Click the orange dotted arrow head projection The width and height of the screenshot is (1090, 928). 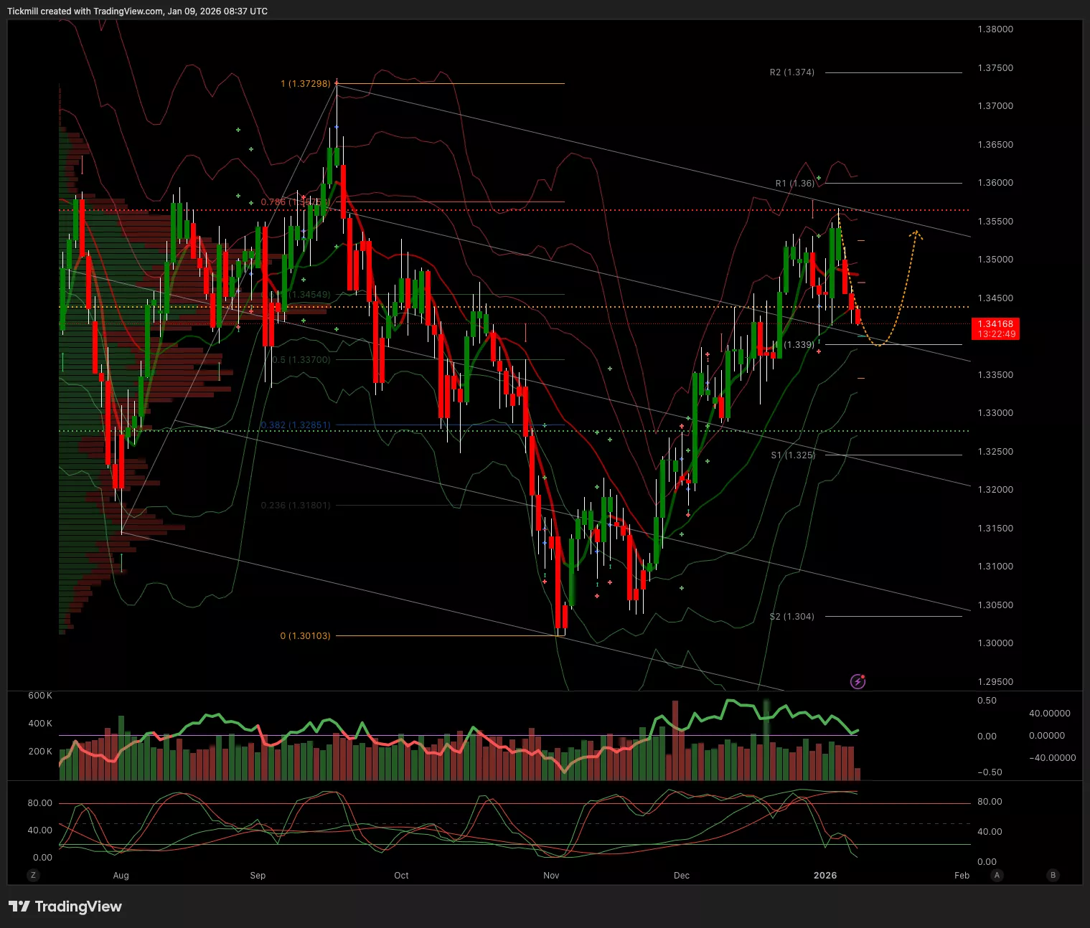(916, 233)
